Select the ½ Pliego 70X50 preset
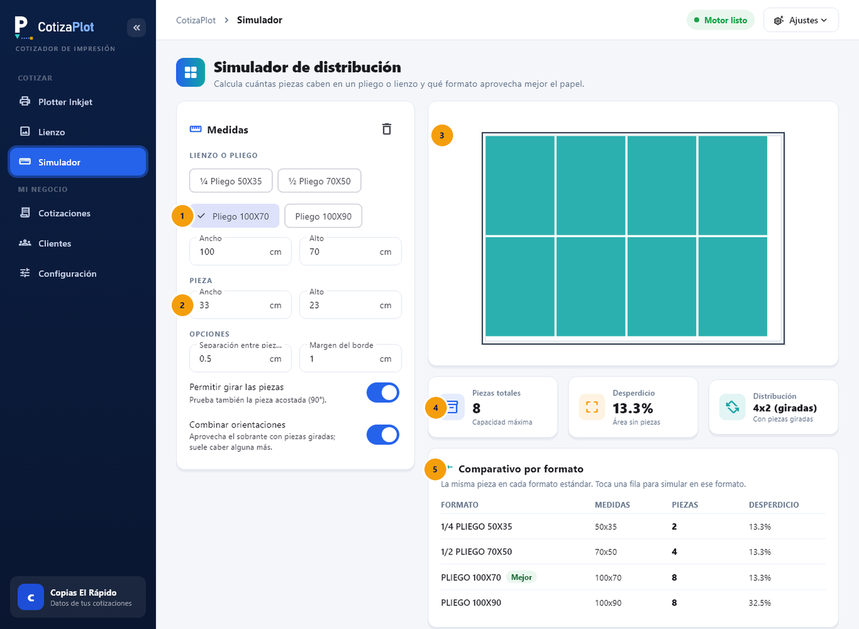The height and width of the screenshot is (629, 859). click(x=319, y=181)
